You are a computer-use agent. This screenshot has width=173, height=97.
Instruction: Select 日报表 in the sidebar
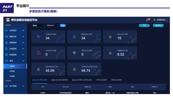click(15, 66)
